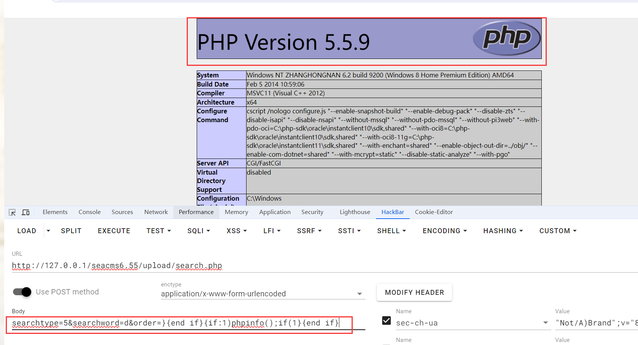Screen dimensions: 638x345
Task: Click the EXECUTE button
Action: [x=114, y=231]
